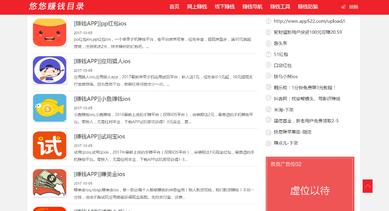Viewport: 389px width, 211px height.
Task: Open article title [赚钱APP]|pp红包ios
Action: pos(100,24)
